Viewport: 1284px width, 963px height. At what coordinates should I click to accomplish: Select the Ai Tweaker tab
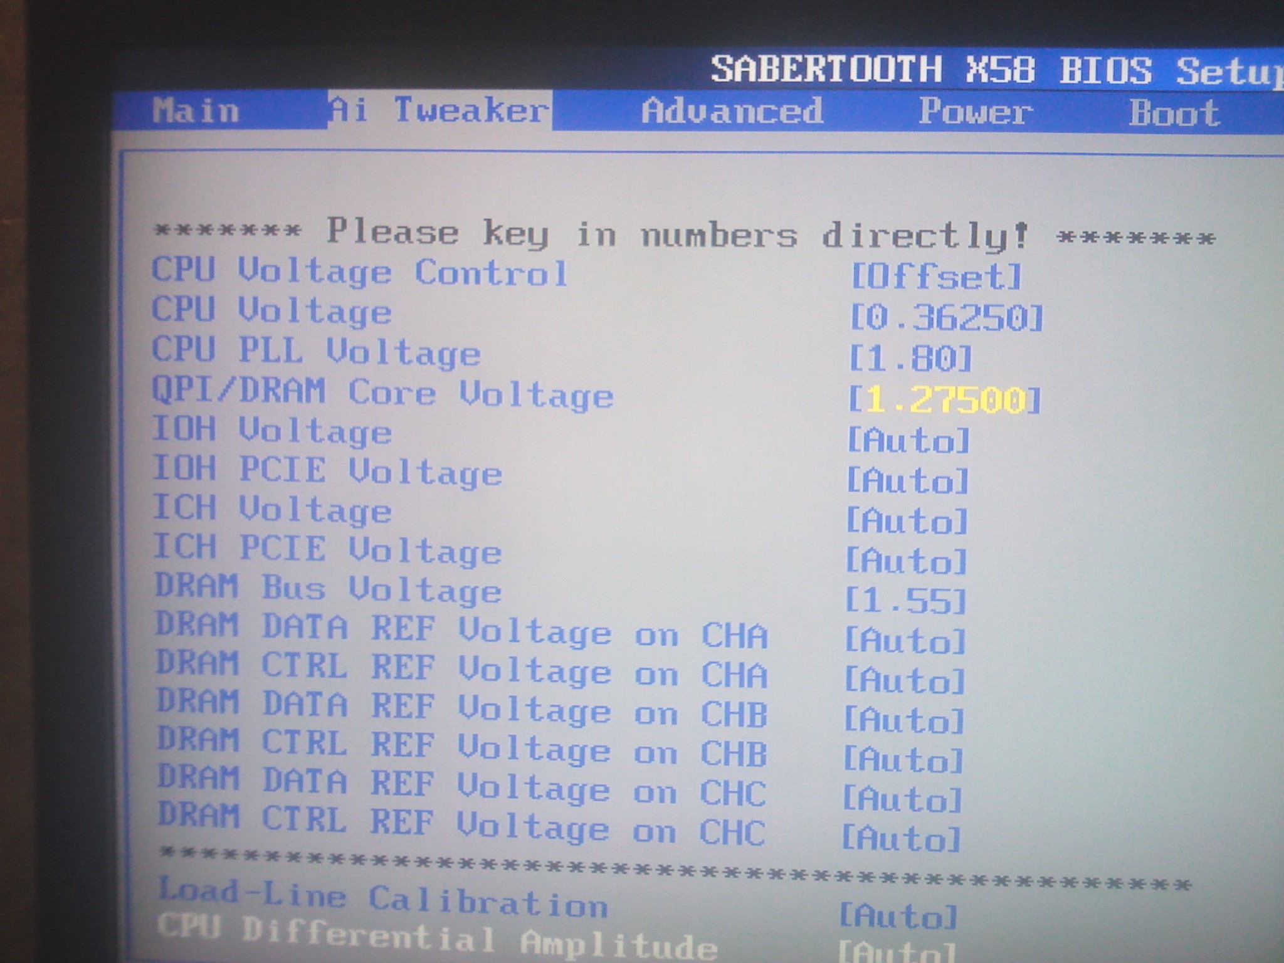click(x=439, y=111)
